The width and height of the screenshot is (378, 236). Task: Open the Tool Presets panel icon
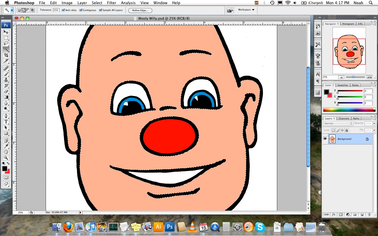tap(318, 45)
